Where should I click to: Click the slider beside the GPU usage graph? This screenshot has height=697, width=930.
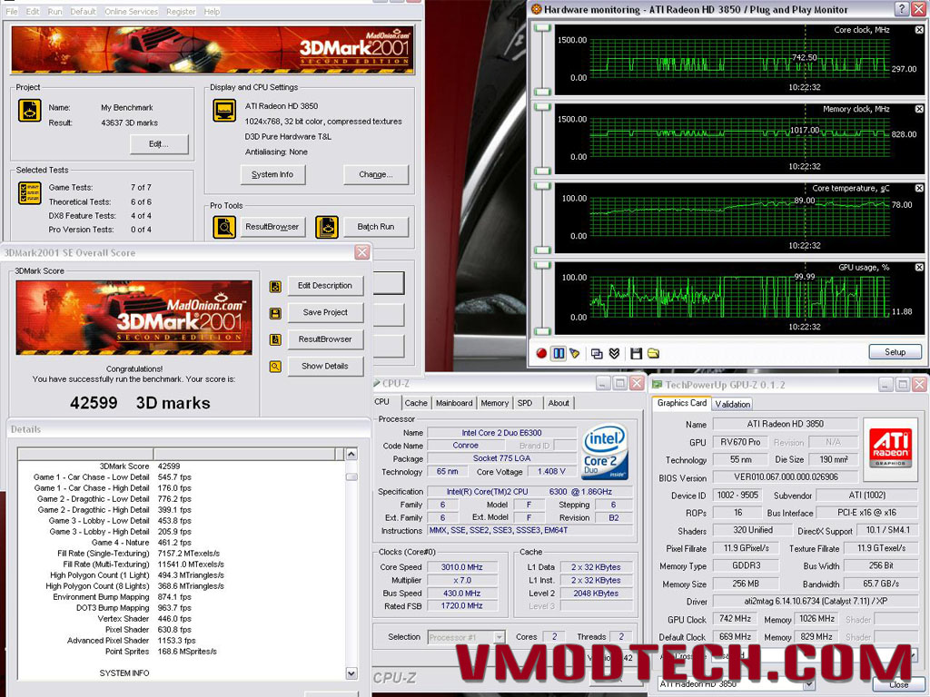point(543,298)
